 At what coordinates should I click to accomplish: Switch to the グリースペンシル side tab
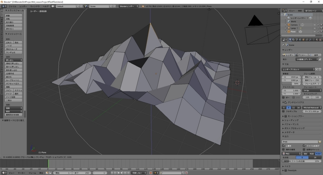point(2,63)
